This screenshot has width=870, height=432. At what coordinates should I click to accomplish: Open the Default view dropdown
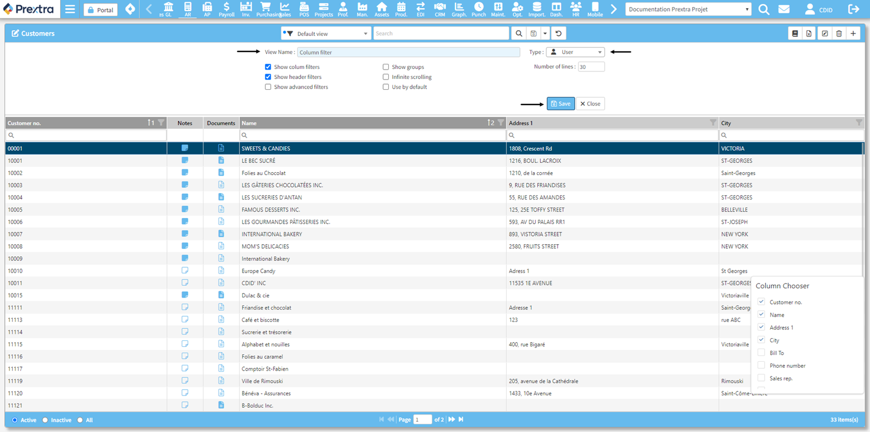326,34
